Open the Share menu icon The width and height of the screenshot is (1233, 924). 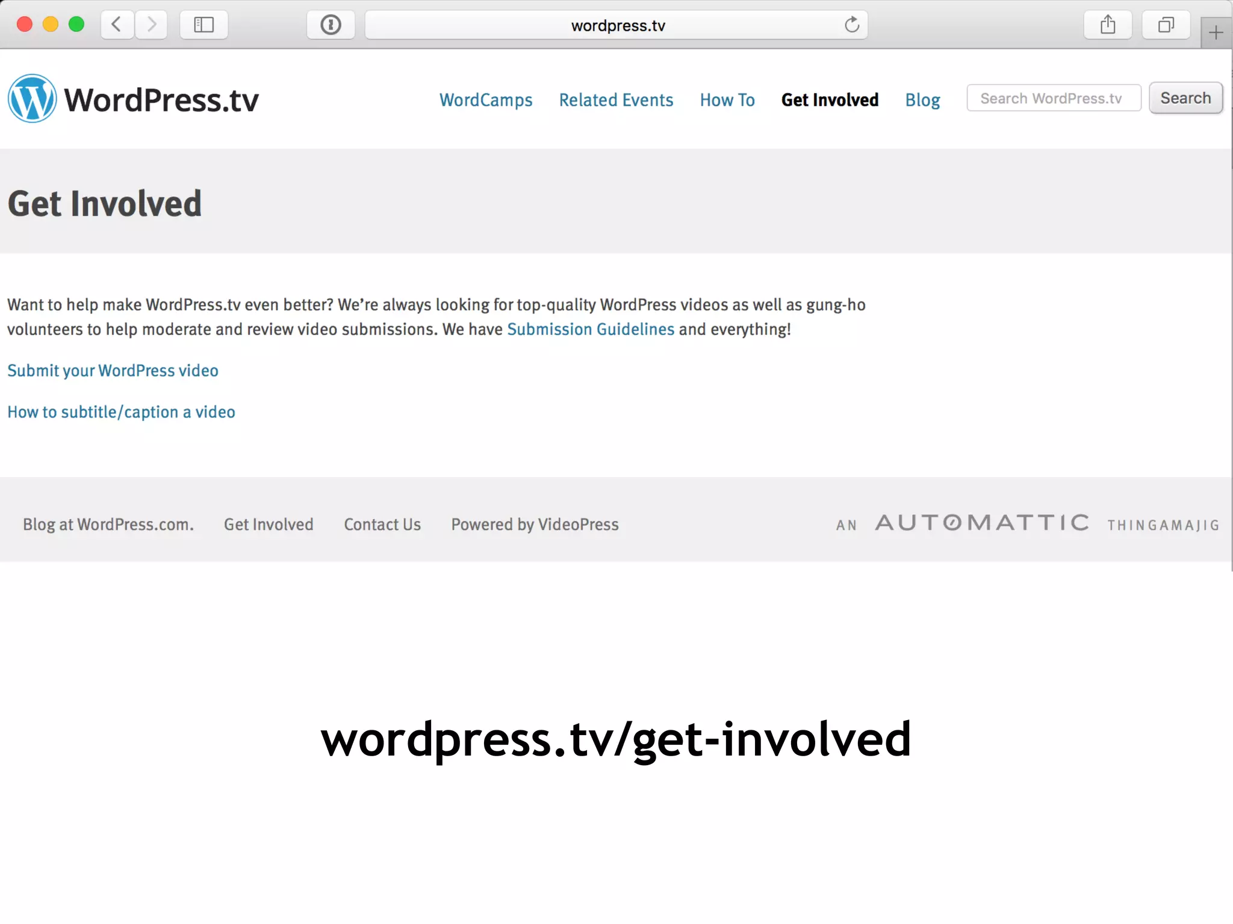tap(1108, 25)
